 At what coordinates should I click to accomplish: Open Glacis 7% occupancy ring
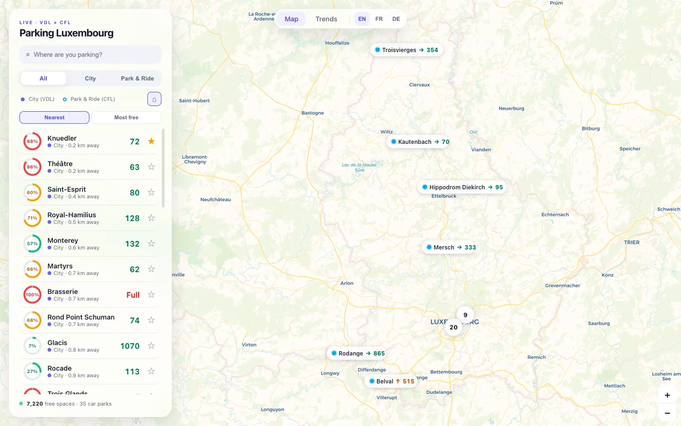(32, 346)
